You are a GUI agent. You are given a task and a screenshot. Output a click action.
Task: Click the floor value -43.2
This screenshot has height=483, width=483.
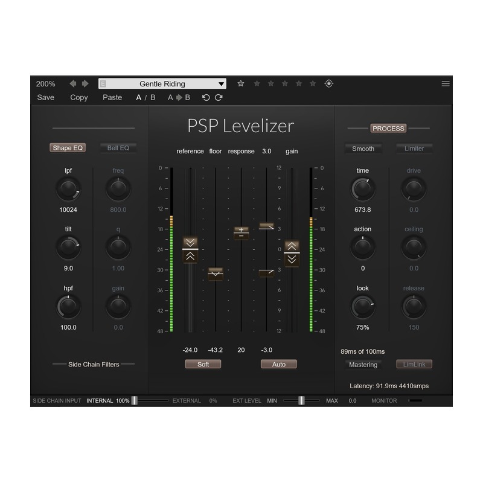point(215,350)
